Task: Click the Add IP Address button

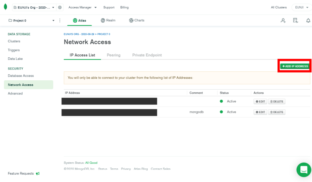Action: 295,66
